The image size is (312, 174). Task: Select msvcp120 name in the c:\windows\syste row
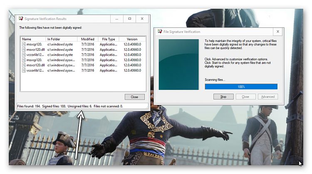(34, 44)
